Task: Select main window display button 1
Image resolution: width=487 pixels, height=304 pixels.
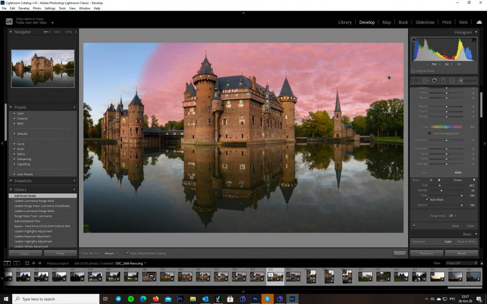Action: pos(7,263)
